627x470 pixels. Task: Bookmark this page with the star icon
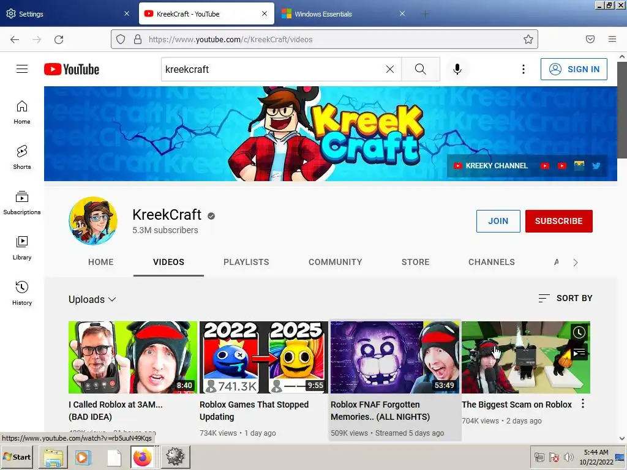[x=528, y=39]
